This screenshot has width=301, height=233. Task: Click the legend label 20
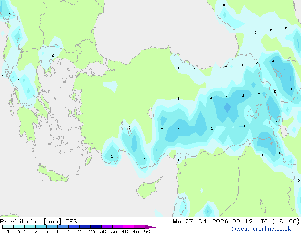click(x=81, y=231)
